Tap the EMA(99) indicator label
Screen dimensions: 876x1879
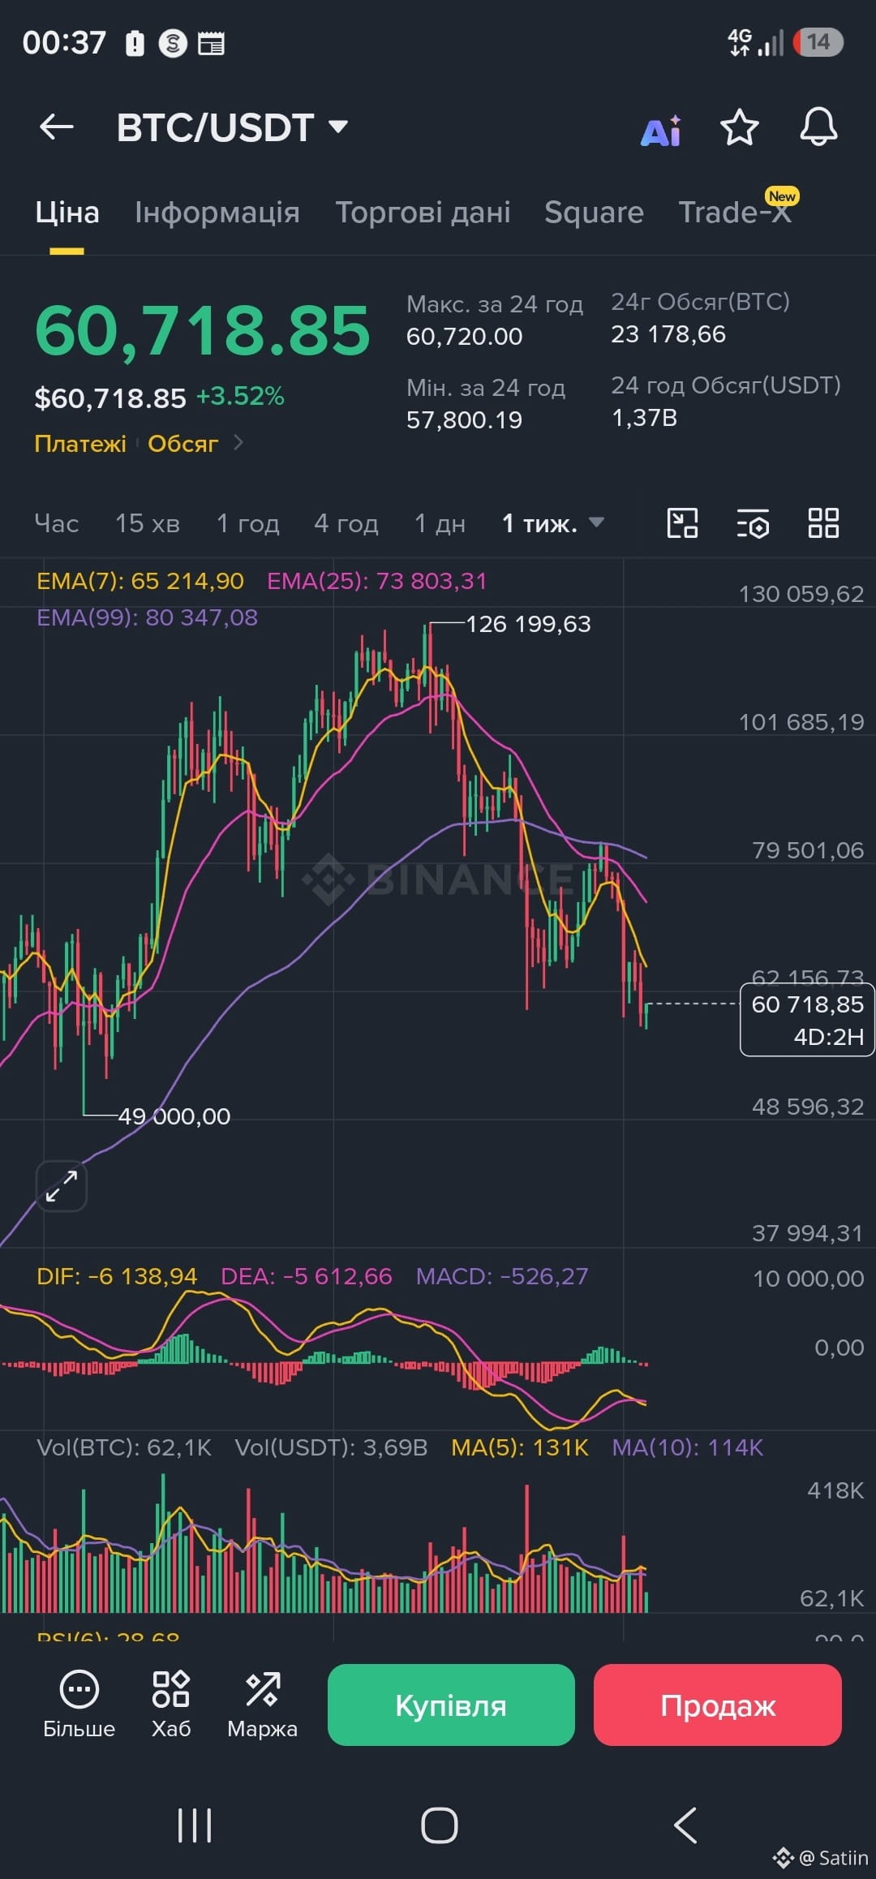click(x=147, y=617)
